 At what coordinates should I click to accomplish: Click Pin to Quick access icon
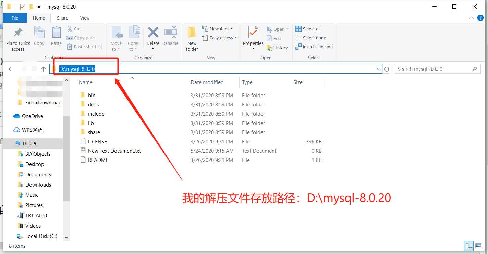(x=18, y=33)
